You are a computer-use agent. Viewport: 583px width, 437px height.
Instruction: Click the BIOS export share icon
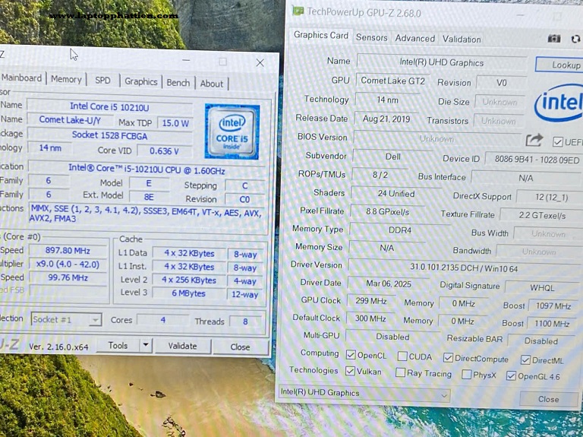pyautogui.click(x=534, y=141)
